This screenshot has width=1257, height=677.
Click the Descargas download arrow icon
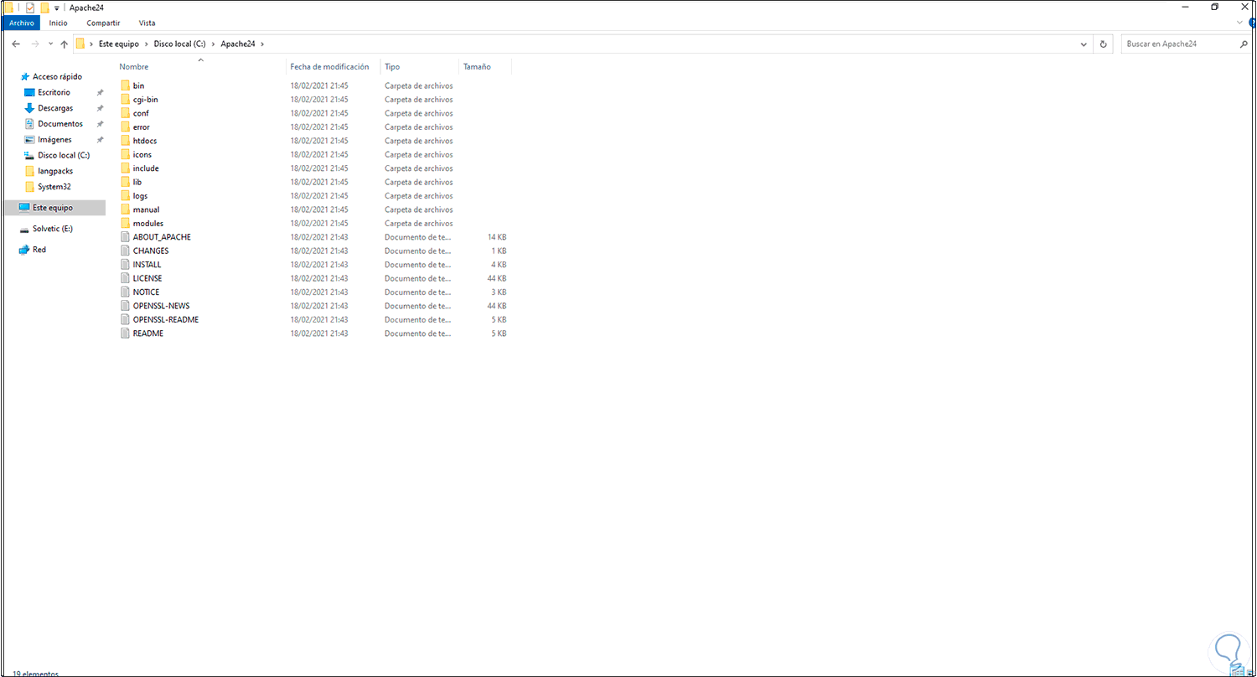click(x=30, y=108)
